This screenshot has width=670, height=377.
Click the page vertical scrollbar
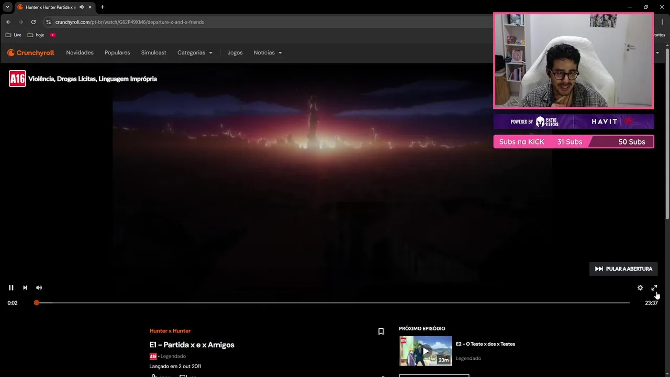point(667,134)
